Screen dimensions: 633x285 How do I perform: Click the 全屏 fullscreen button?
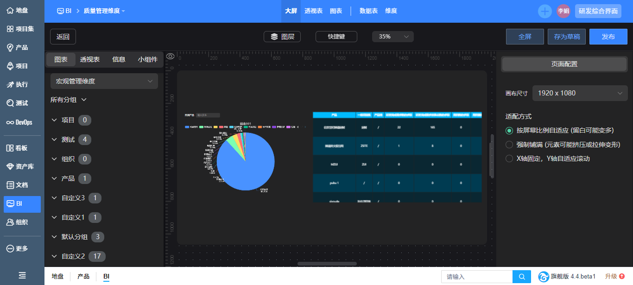tap(525, 37)
